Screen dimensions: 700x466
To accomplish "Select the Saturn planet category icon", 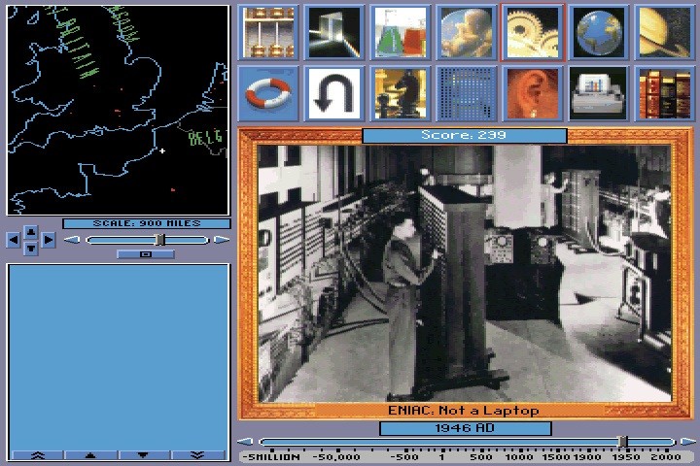I will coord(665,33).
